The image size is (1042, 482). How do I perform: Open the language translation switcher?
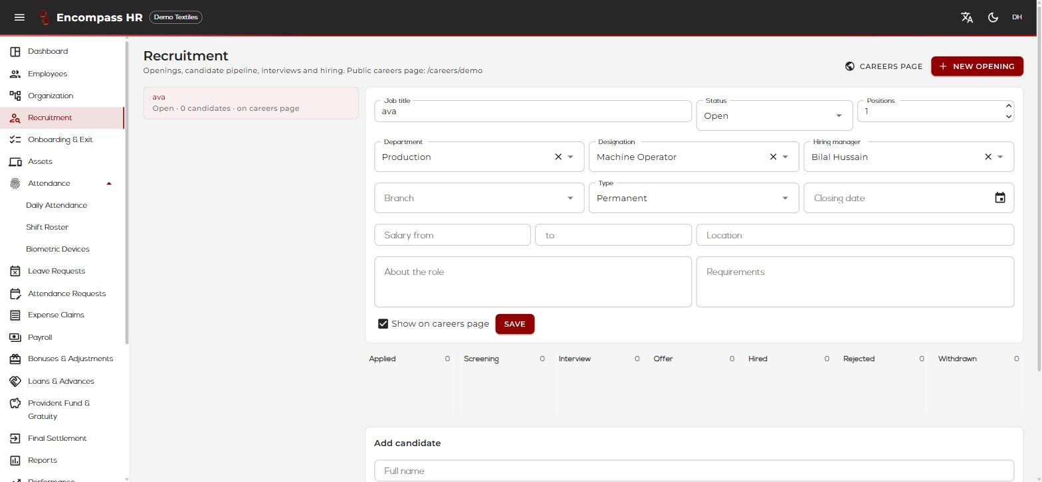pyautogui.click(x=967, y=17)
